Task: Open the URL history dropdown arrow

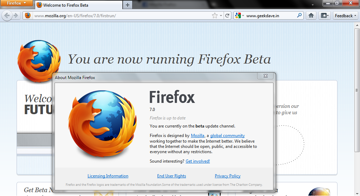Action: click(x=221, y=15)
